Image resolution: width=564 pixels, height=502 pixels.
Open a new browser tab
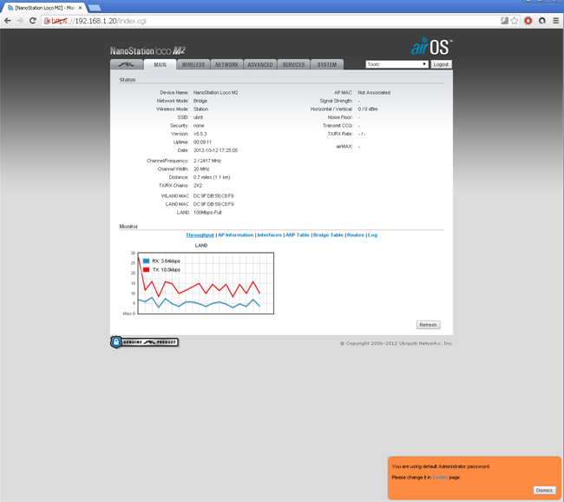(95, 8)
